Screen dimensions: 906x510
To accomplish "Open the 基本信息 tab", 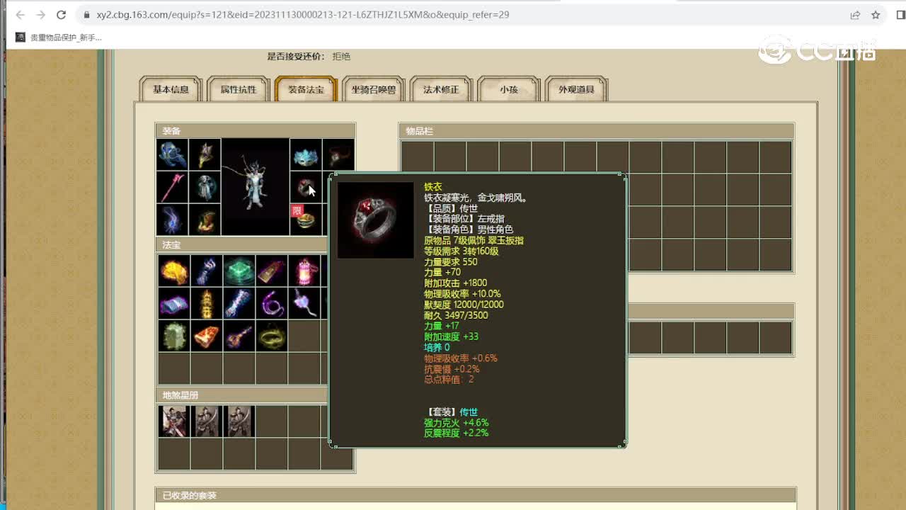I will [171, 89].
